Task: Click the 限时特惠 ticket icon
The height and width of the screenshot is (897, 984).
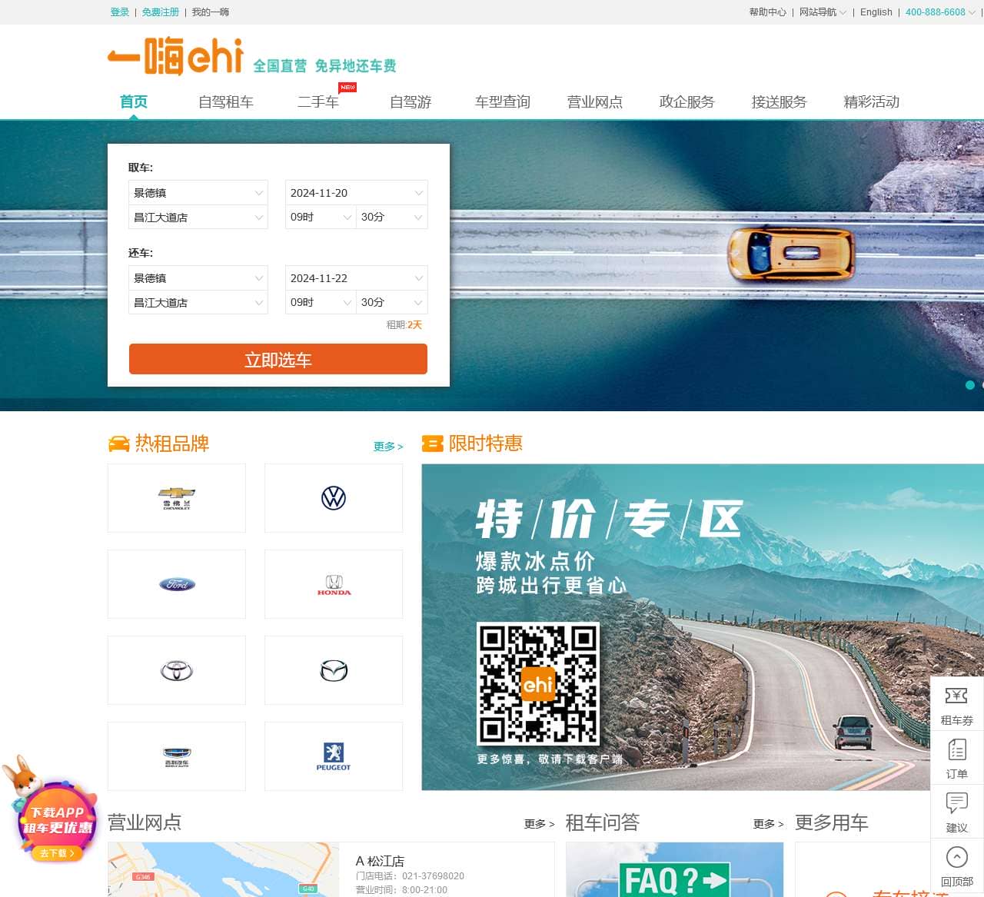Action: coord(433,444)
